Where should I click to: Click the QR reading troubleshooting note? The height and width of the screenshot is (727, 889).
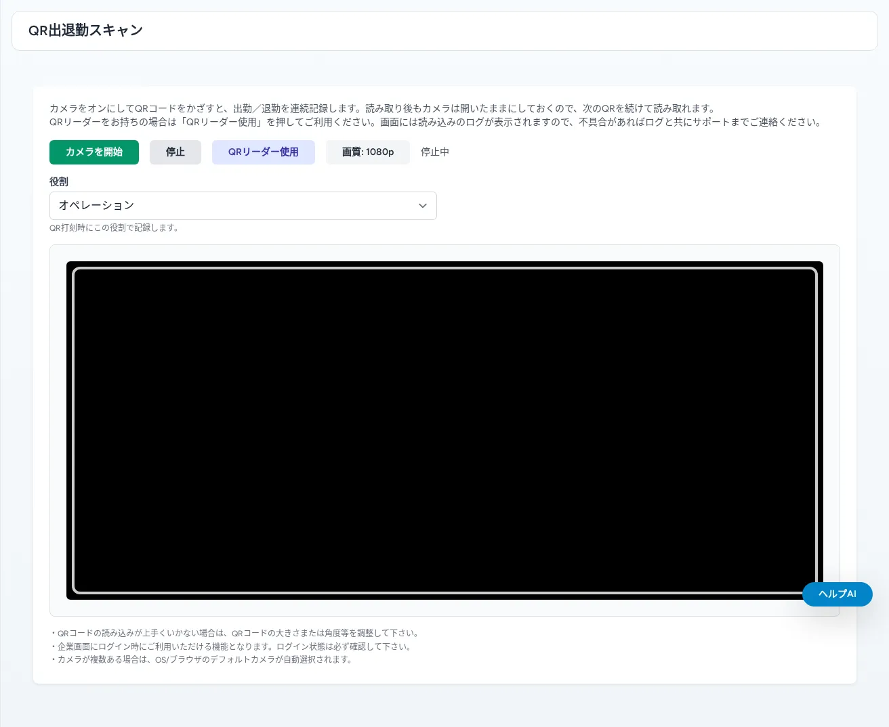(x=235, y=633)
